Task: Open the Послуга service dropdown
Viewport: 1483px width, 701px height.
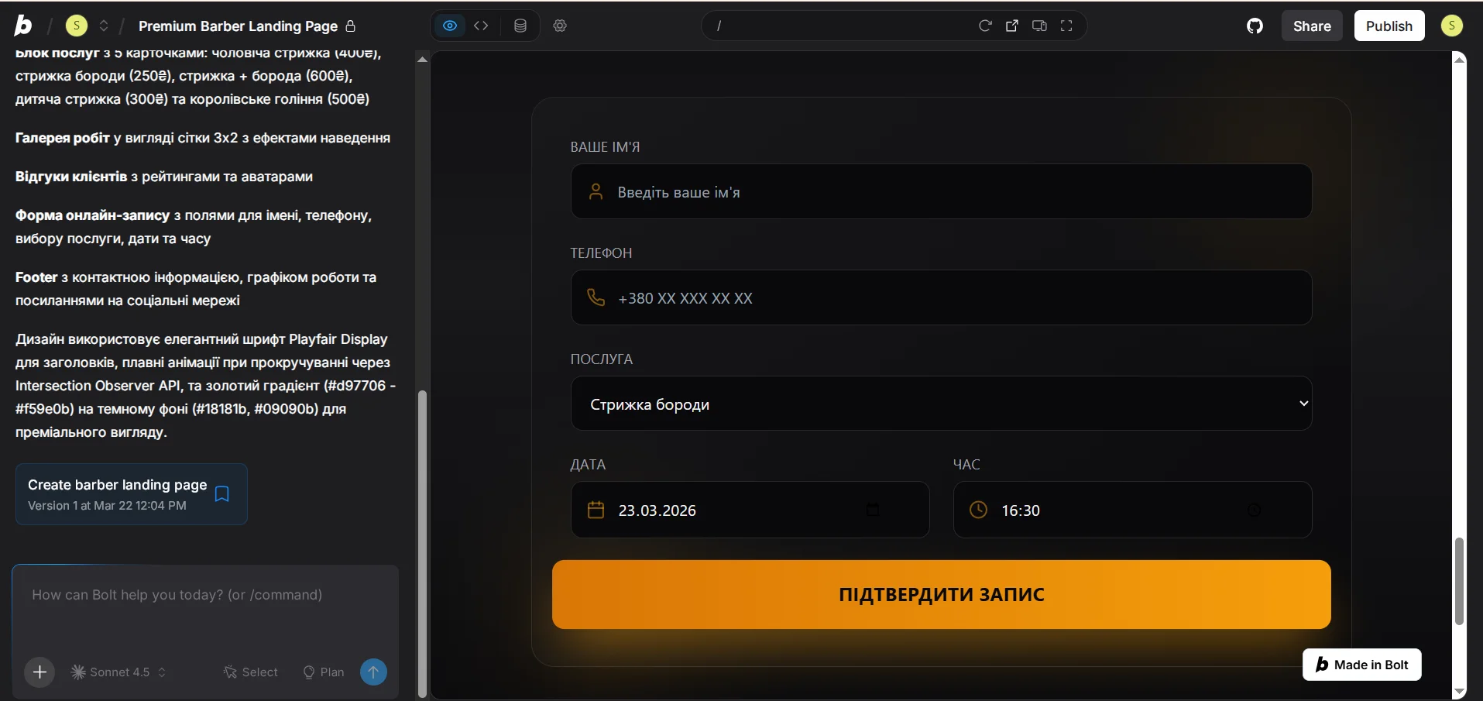Action: 941,404
